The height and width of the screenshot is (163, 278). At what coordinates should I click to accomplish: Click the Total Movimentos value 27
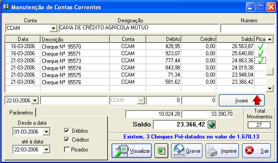[x=259, y=125]
